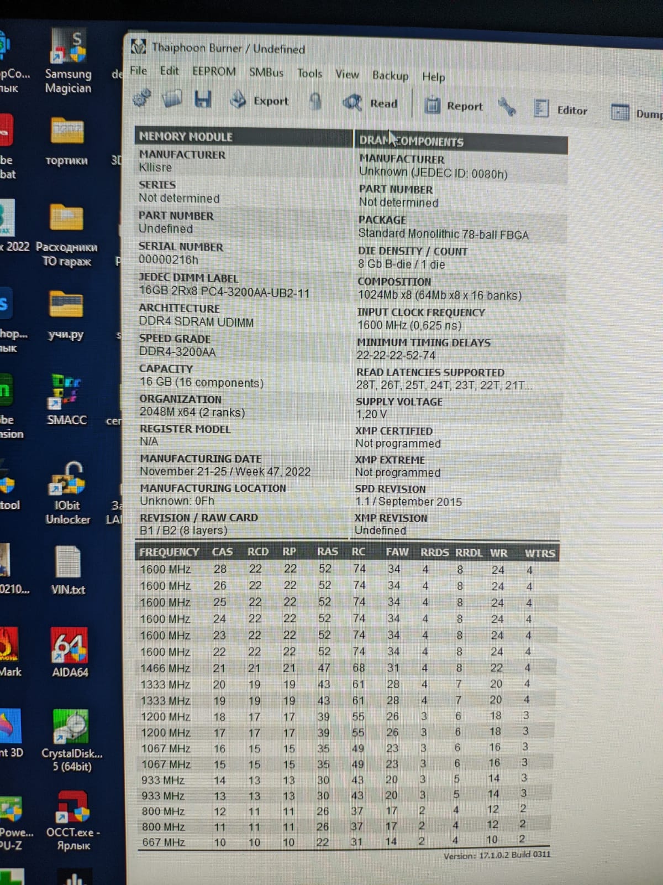
Task: Click the Export toolbar button
Action: (x=260, y=100)
